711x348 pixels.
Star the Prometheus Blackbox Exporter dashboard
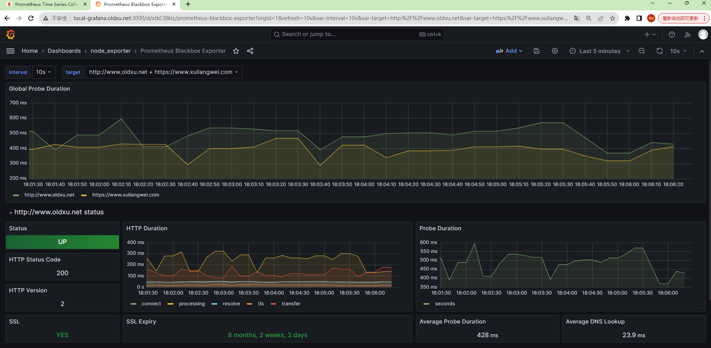(236, 51)
